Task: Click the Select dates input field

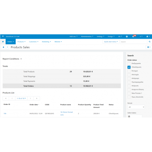Action: (135, 116)
